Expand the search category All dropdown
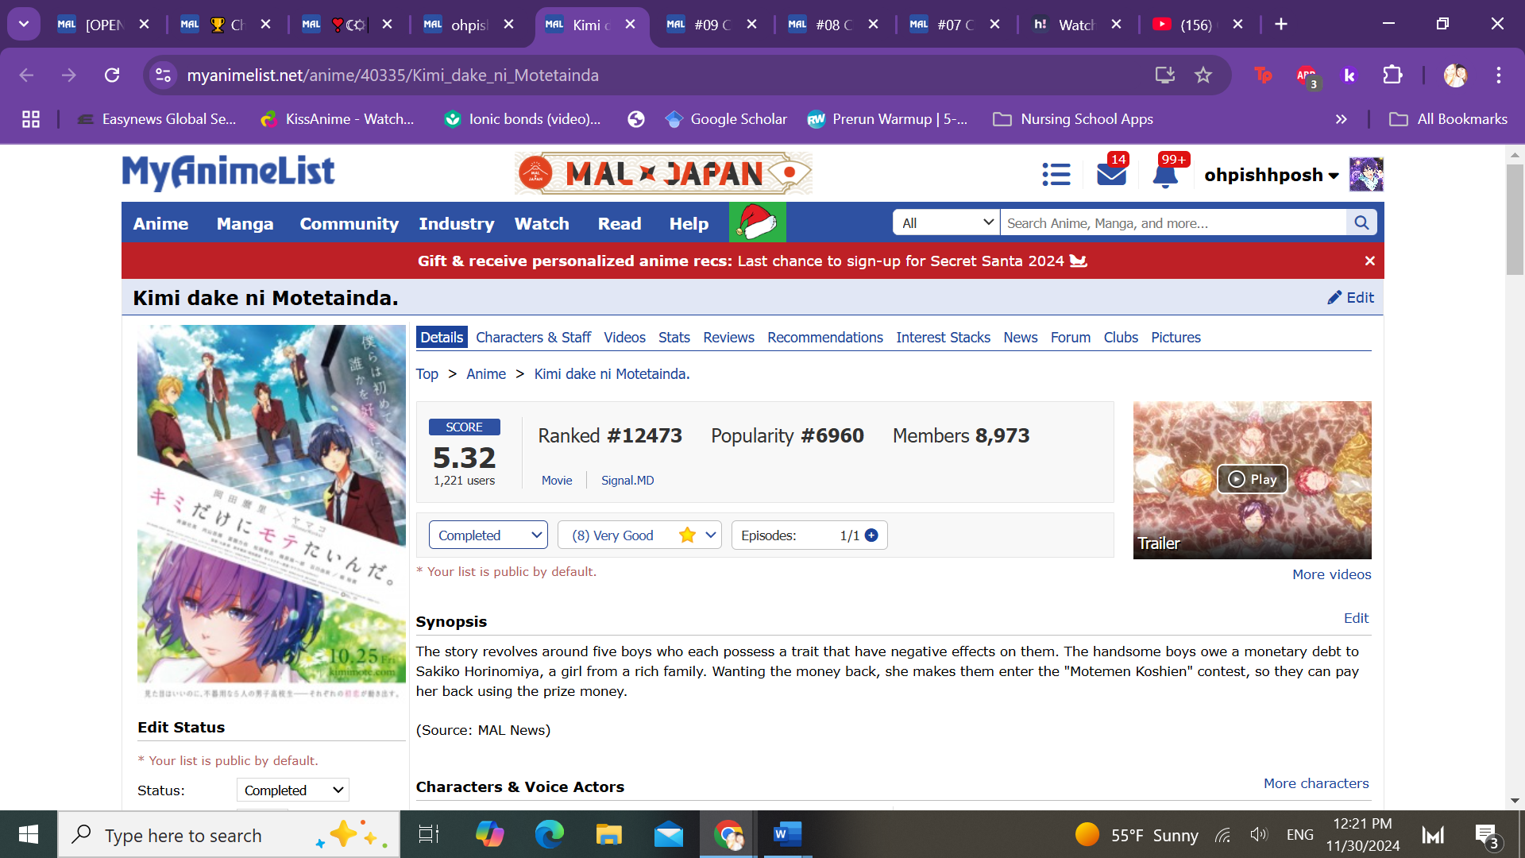The height and width of the screenshot is (858, 1525). pyautogui.click(x=946, y=223)
